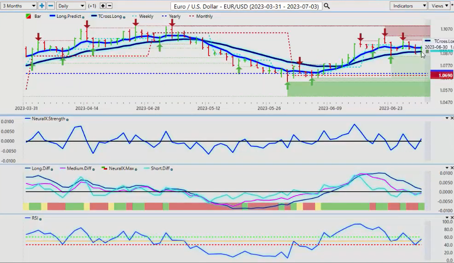
Task: Toggle the Weekly legend entry
Action: pyautogui.click(x=143, y=16)
